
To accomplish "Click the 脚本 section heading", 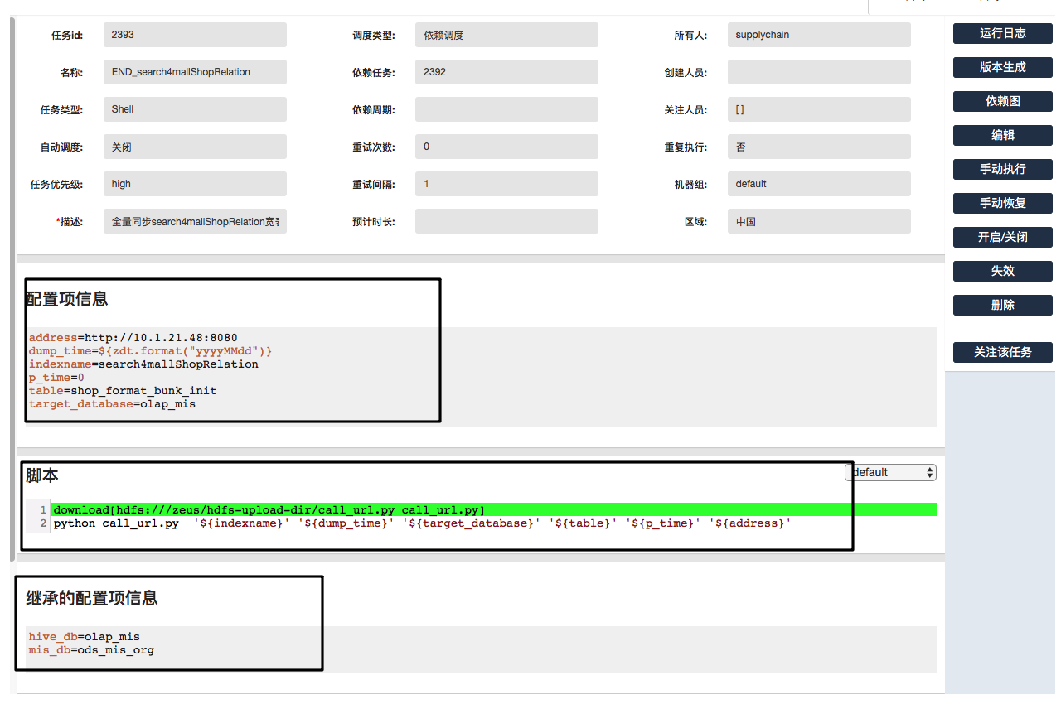I will click(x=42, y=475).
